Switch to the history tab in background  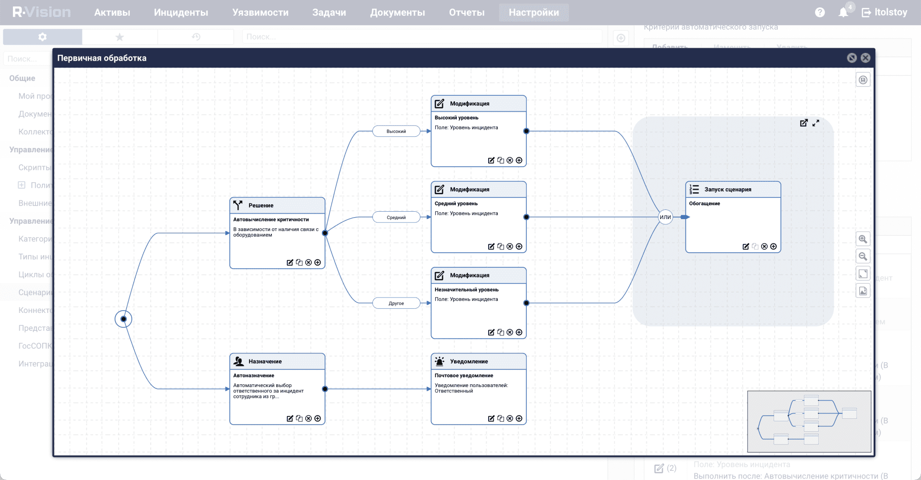[x=196, y=37]
